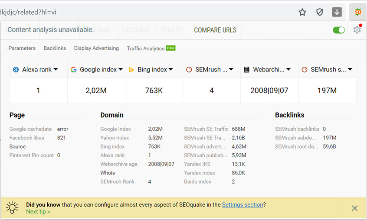Click Pinterest Pin count label
The width and height of the screenshot is (367, 220).
click(x=32, y=155)
